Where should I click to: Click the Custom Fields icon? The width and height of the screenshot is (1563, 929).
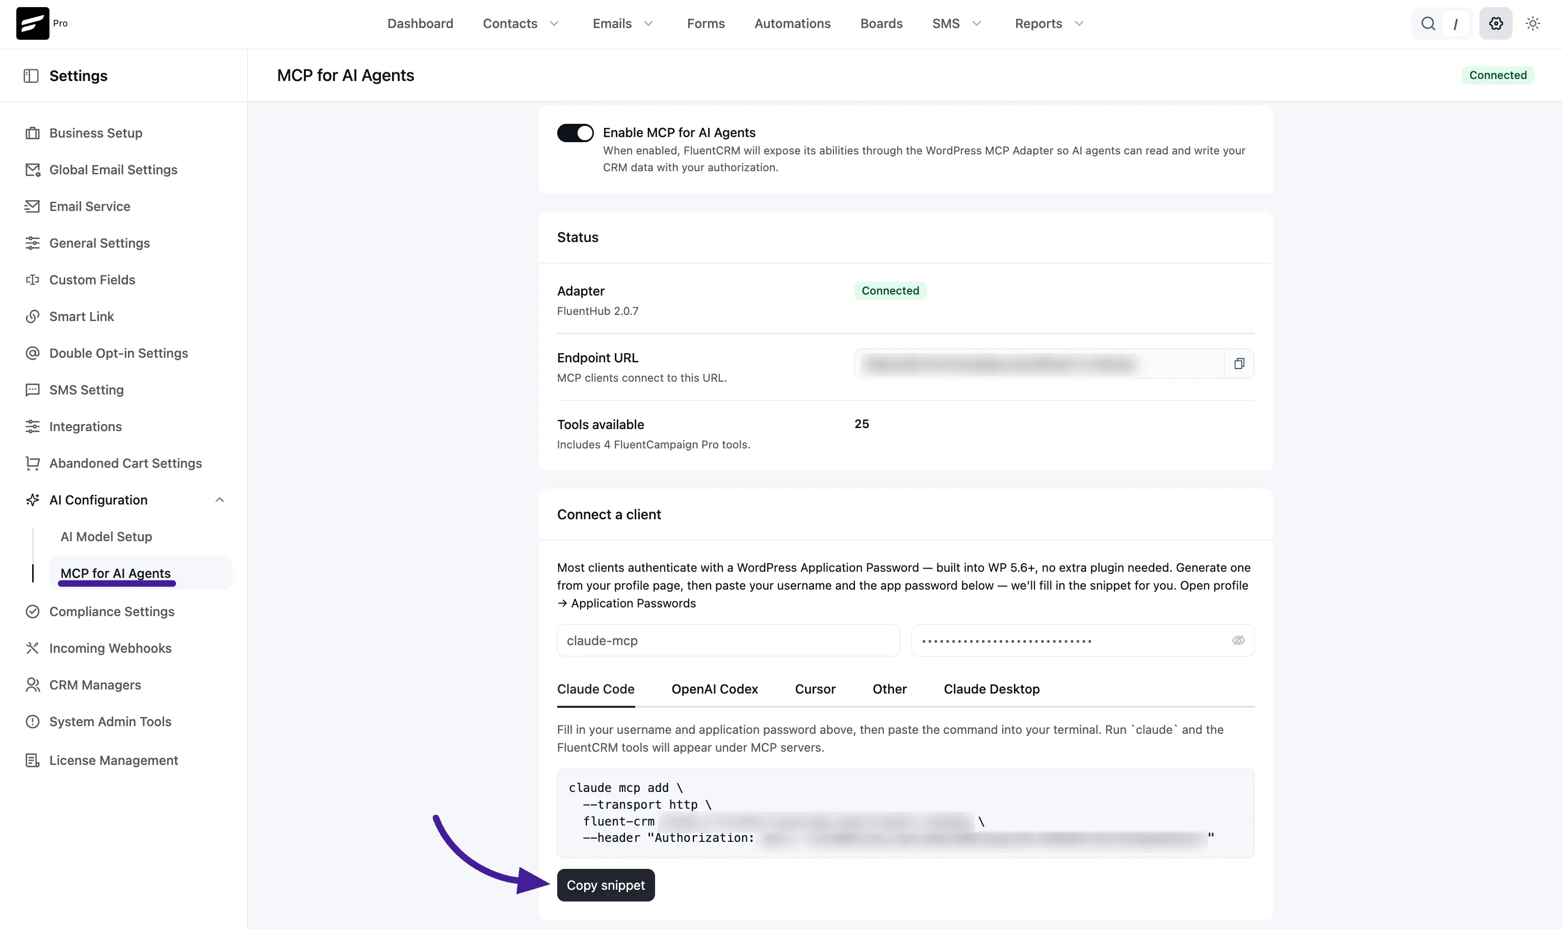(x=33, y=280)
